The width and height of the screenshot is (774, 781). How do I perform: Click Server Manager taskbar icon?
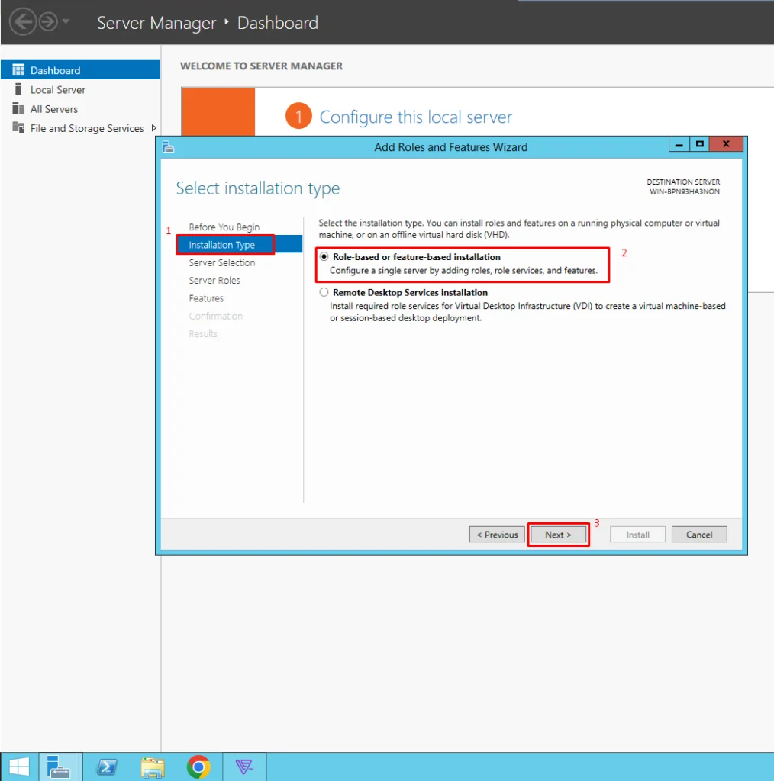(x=59, y=767)
